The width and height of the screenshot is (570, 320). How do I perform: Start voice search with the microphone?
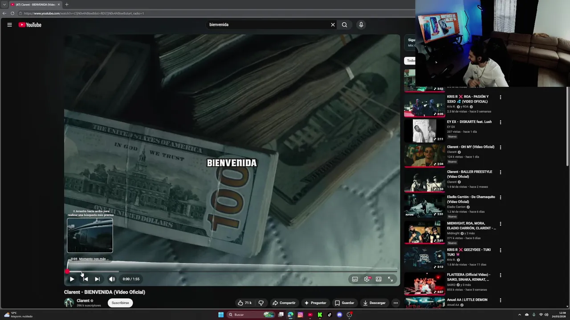[x=361, y=25]
